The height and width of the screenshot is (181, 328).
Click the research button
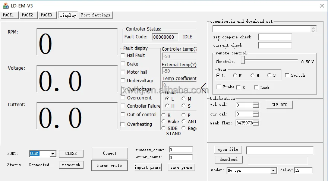pyautogui.click(x=71, y=165)
